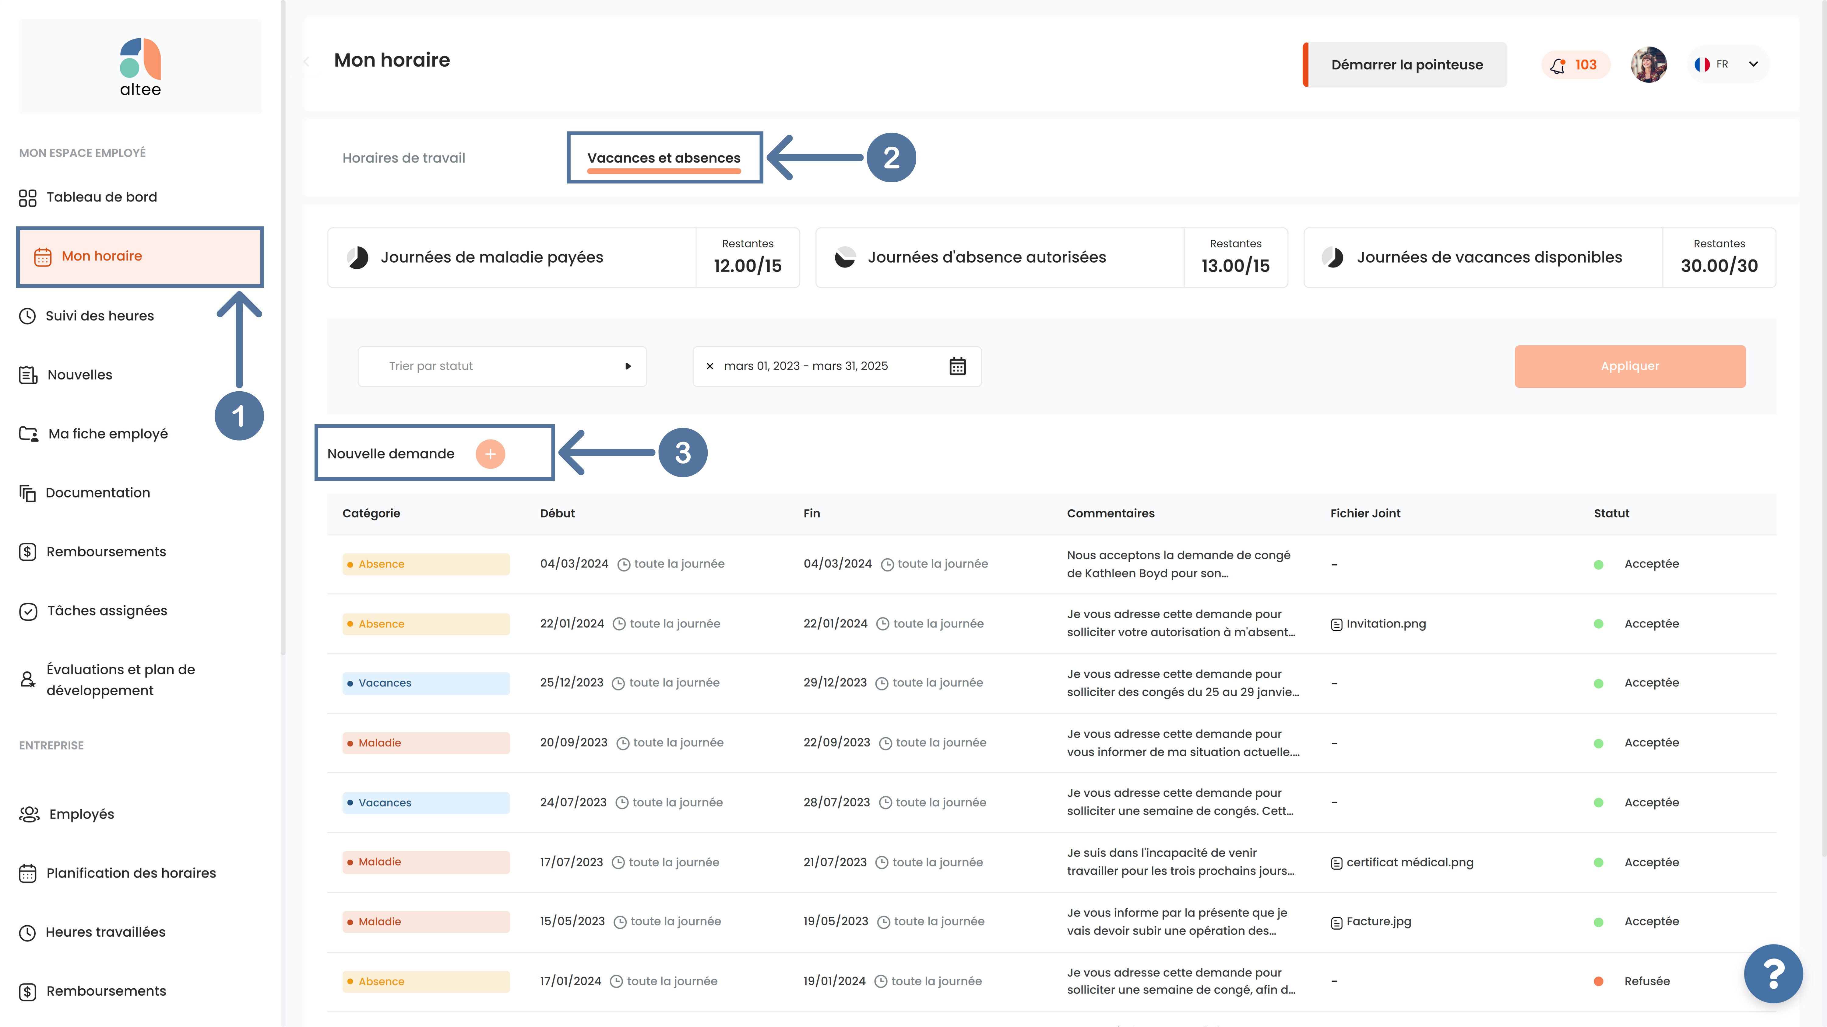Click the Tâches assignées checkmark icon
The width and height of the screenshot is (1827, 1027).
click(x=28, y=611)
